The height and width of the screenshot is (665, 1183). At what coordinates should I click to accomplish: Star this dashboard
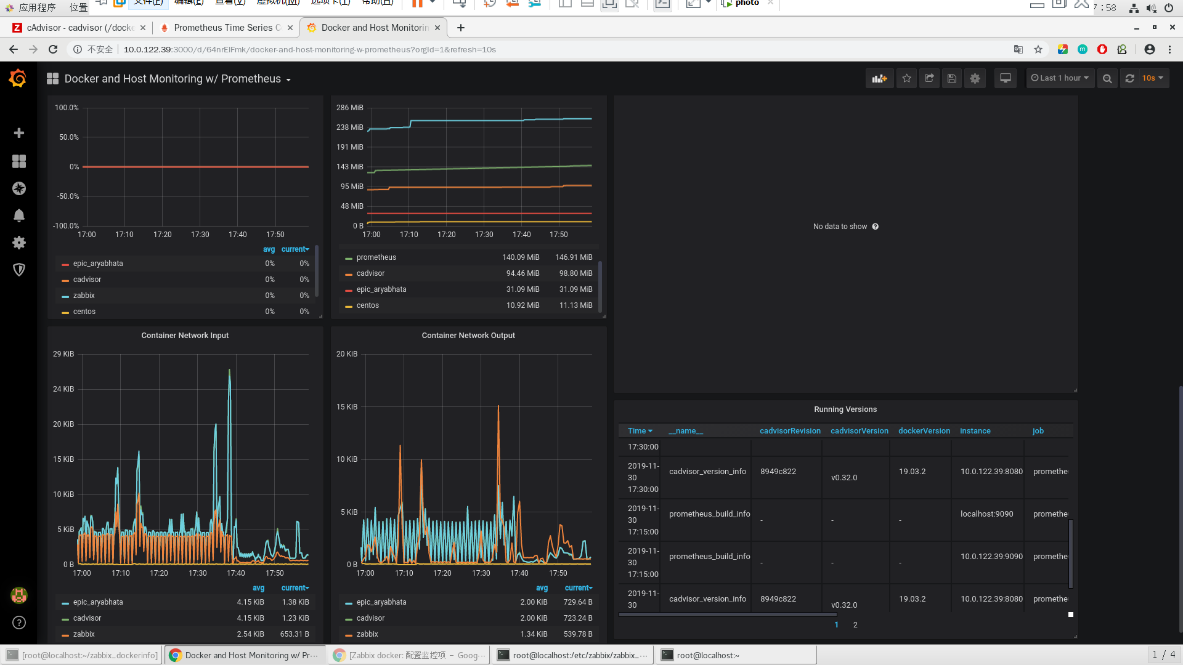906,78
